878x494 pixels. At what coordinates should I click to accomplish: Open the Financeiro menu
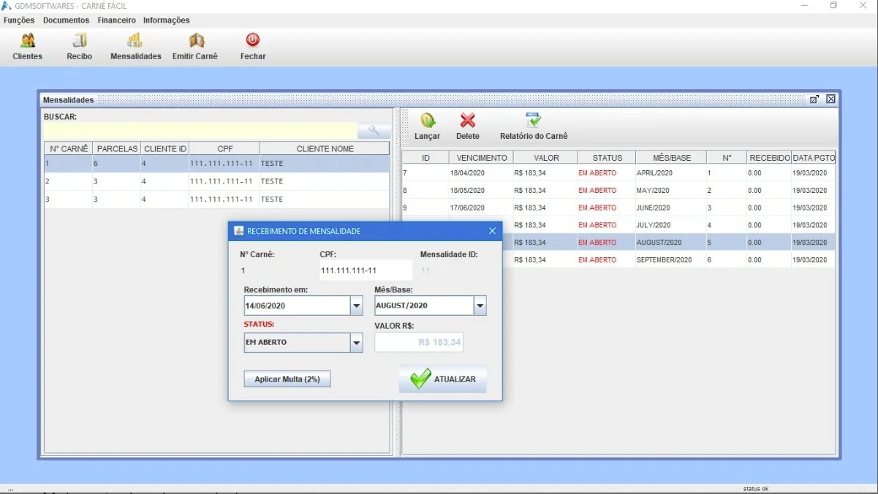pos(116,20)
